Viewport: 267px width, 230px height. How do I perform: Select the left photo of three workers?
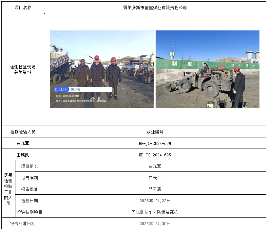102,69
